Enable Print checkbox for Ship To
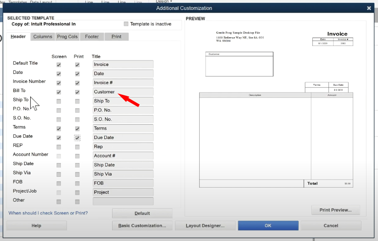378x241 pixels. [x=77, y=101]
